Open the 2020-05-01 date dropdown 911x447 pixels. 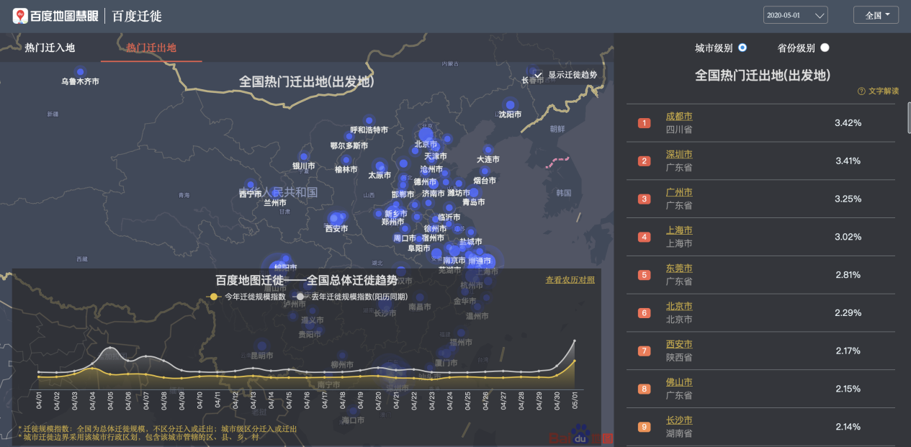795,15
